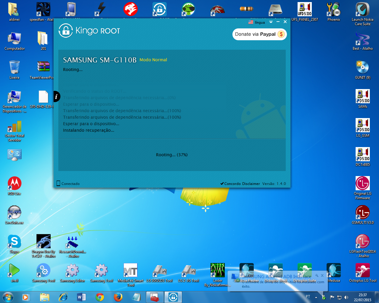Select the RSD Lite desktop shortcut

click(15, 186)
